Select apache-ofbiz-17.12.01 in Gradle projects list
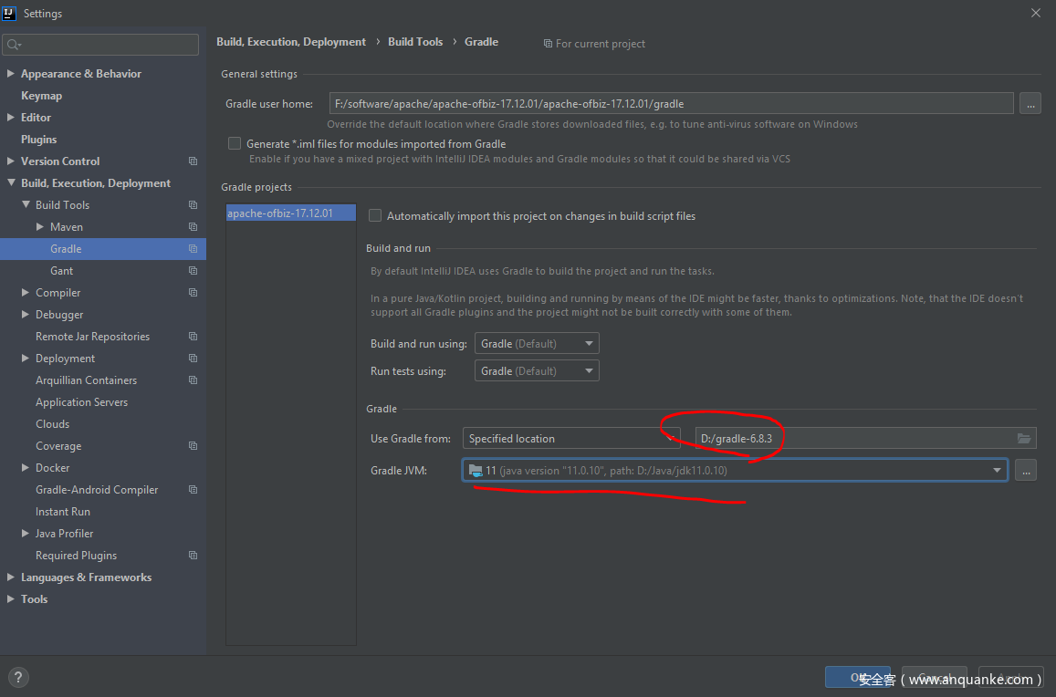 click(291, 213)
